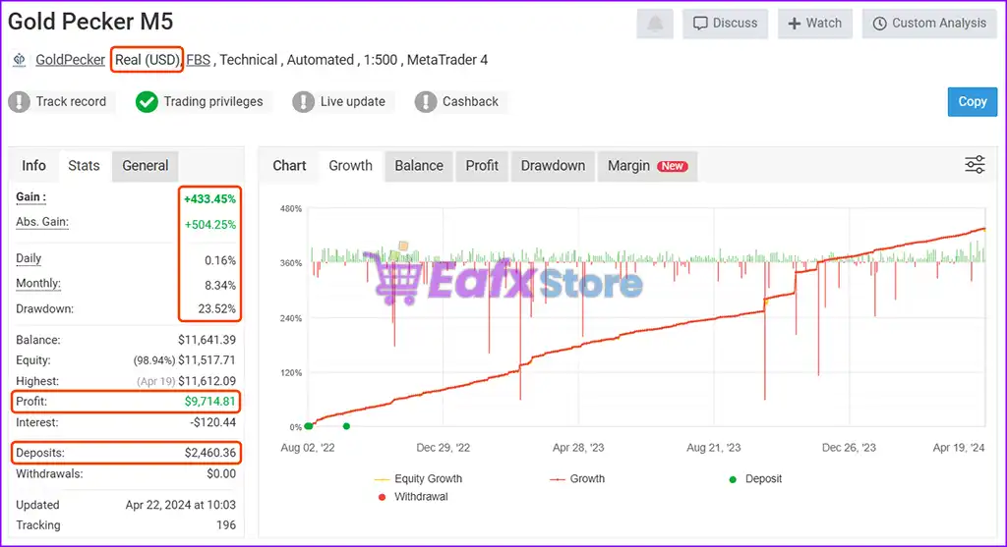Image resolution: width=1007 pixels, height=547 pixels.
Task: Open chart settings sliders icon
Action: (975, 165)
